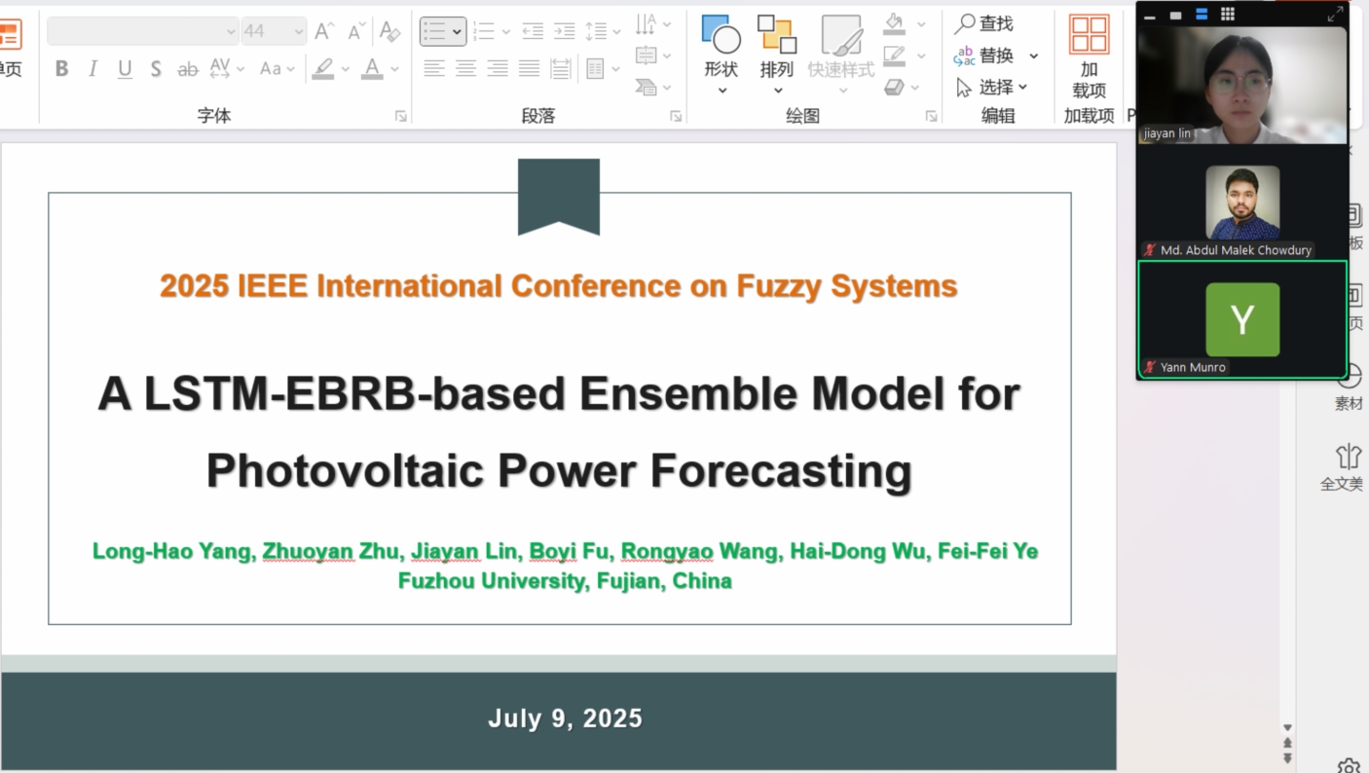Expand the highlight color dropdown arrow
This screenshot has width=1369, height=773.
(345, 69)
